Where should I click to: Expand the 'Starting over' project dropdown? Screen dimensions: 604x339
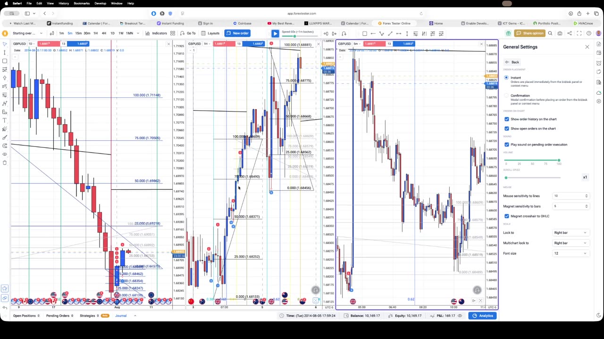(x=27, y=33)
